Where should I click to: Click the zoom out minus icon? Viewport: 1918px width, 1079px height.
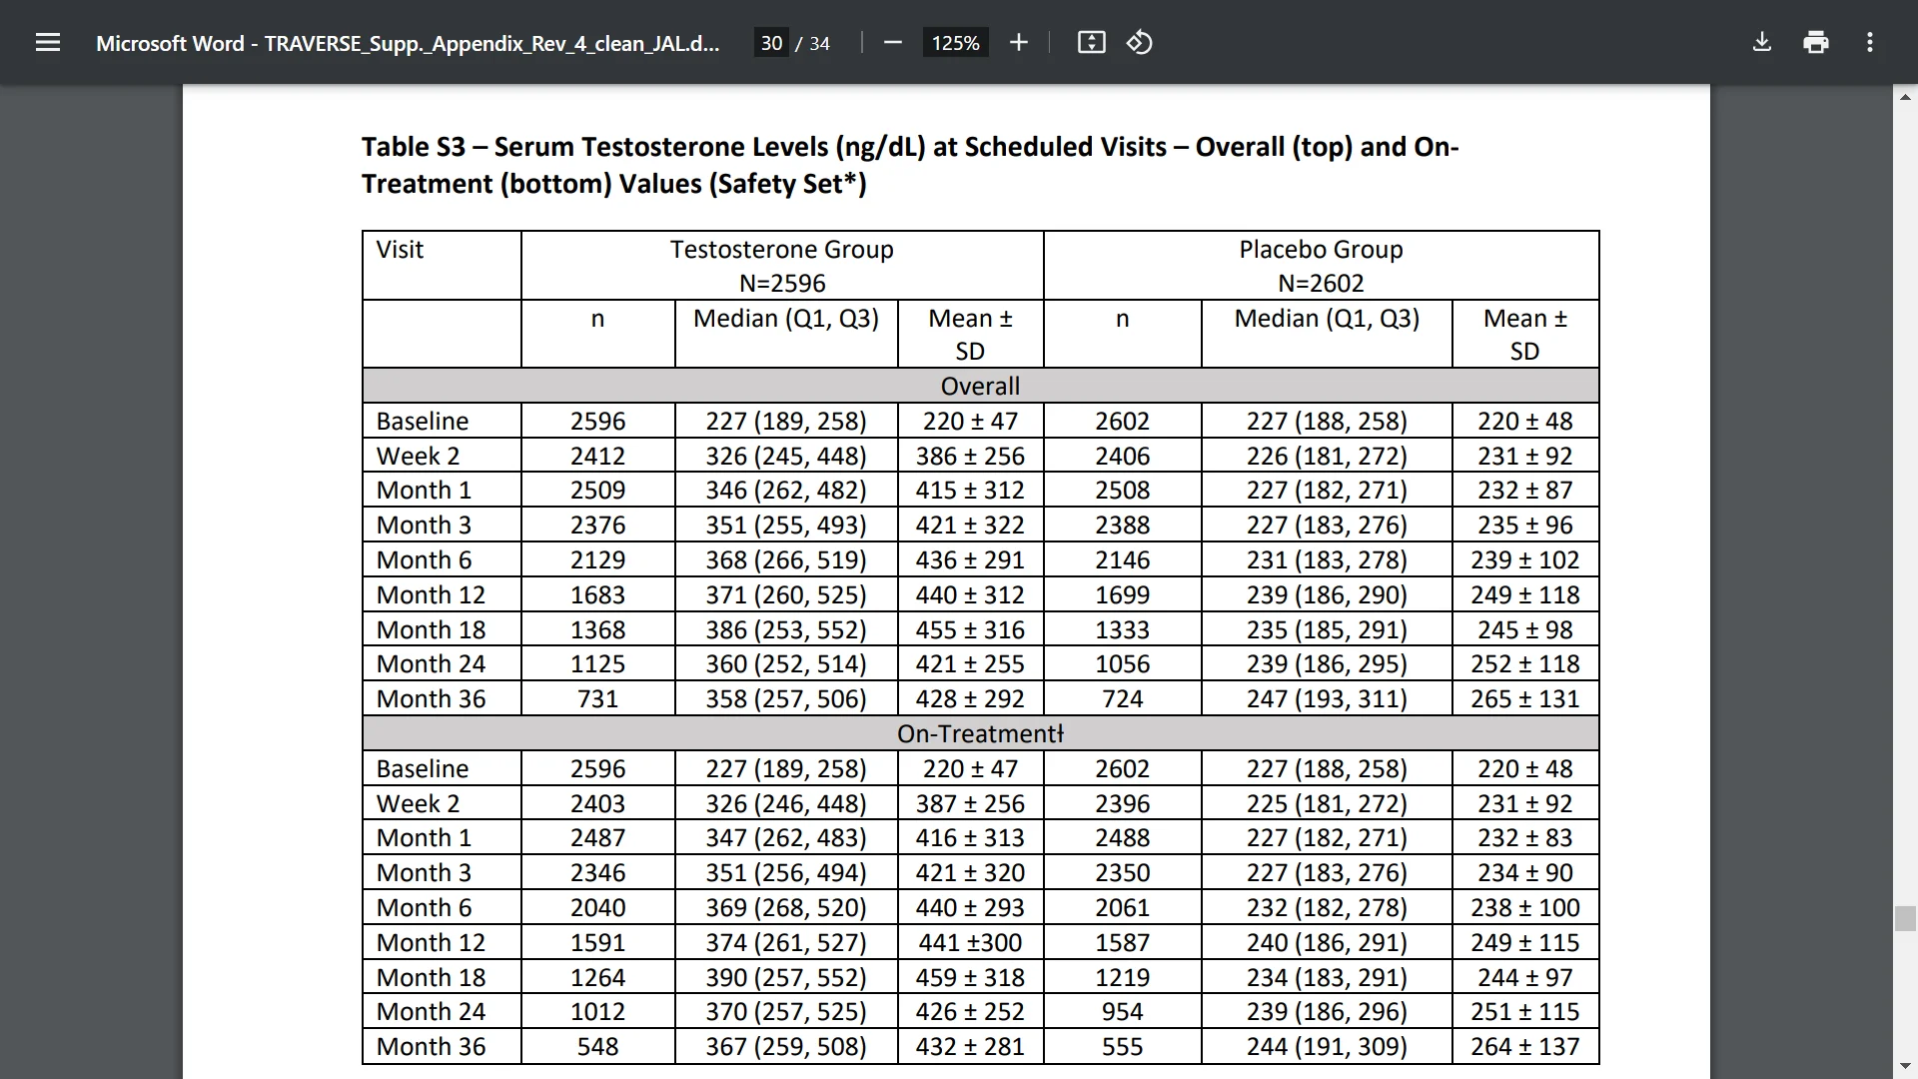click(x=893, y=43)
